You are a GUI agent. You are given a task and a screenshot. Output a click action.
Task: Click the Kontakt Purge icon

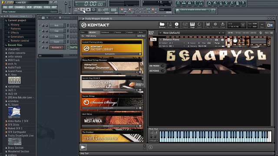pos(222,25)
